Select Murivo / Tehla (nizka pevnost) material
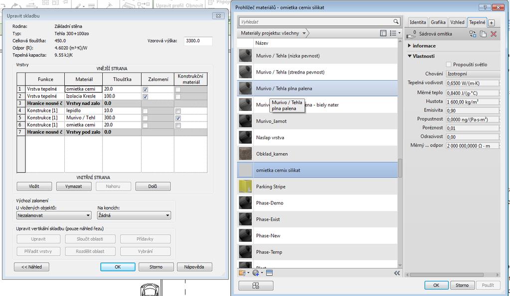The height and width of the screenshot is (296, 510). pyautogui.click(x=318, y=56)
